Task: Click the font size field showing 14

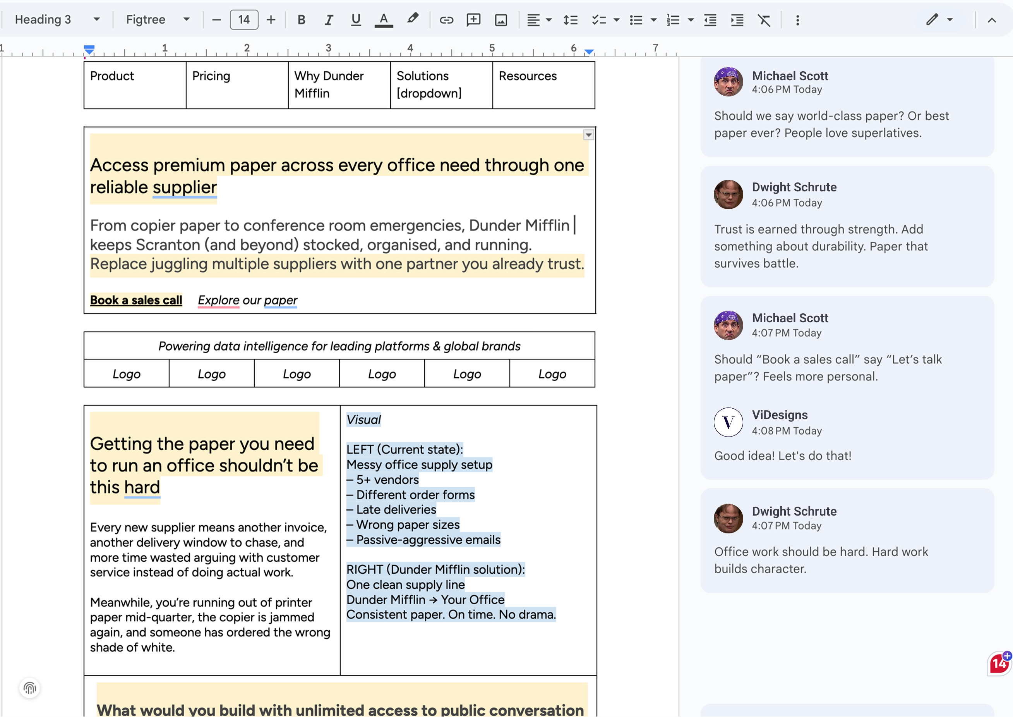Action: (x=244, y=20)
